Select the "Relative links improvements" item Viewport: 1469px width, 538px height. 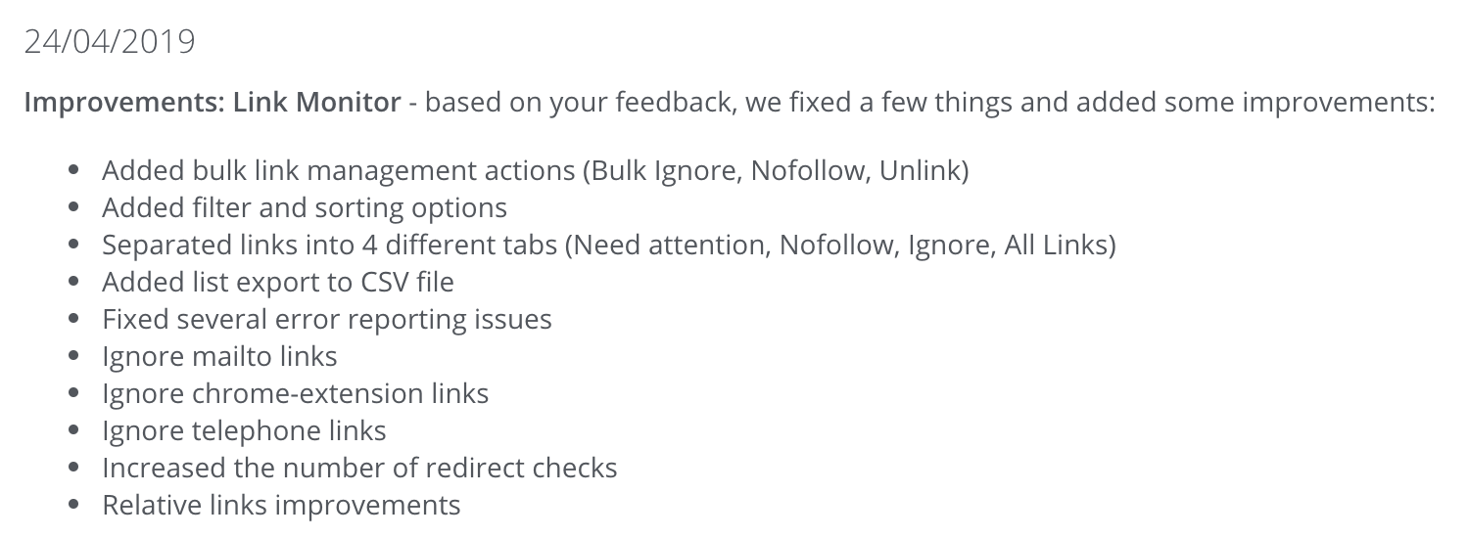click(x=281, y=506)
